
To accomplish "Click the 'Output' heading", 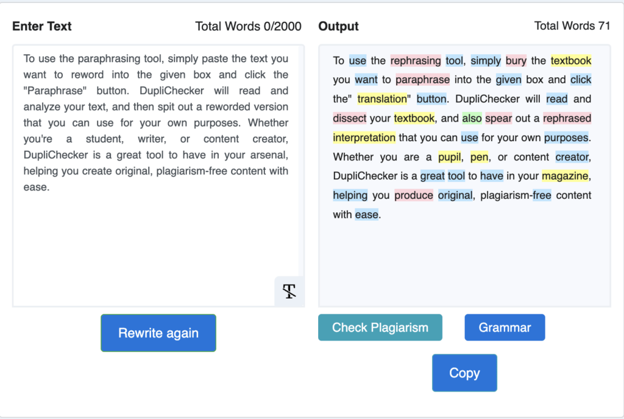I will point(338,26).
